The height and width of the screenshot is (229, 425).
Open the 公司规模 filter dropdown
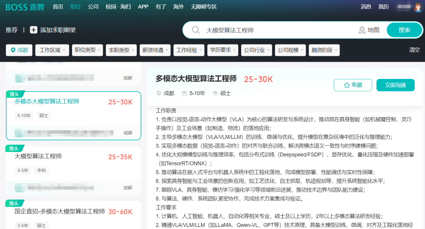click(290, 50)
